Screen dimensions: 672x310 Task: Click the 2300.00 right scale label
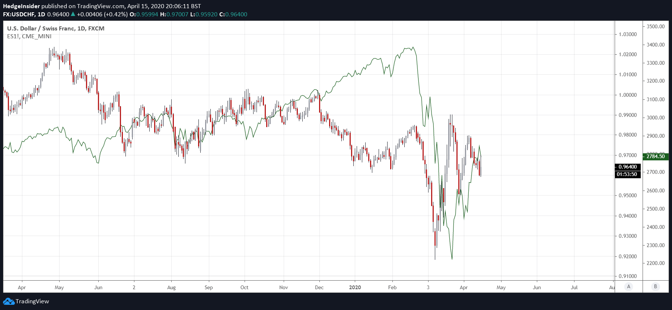(656, 245)
